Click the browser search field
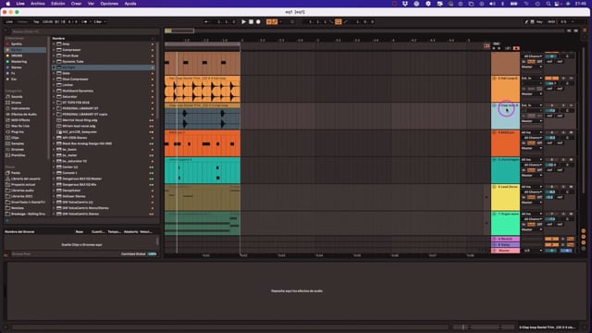 tap(85, 31)
